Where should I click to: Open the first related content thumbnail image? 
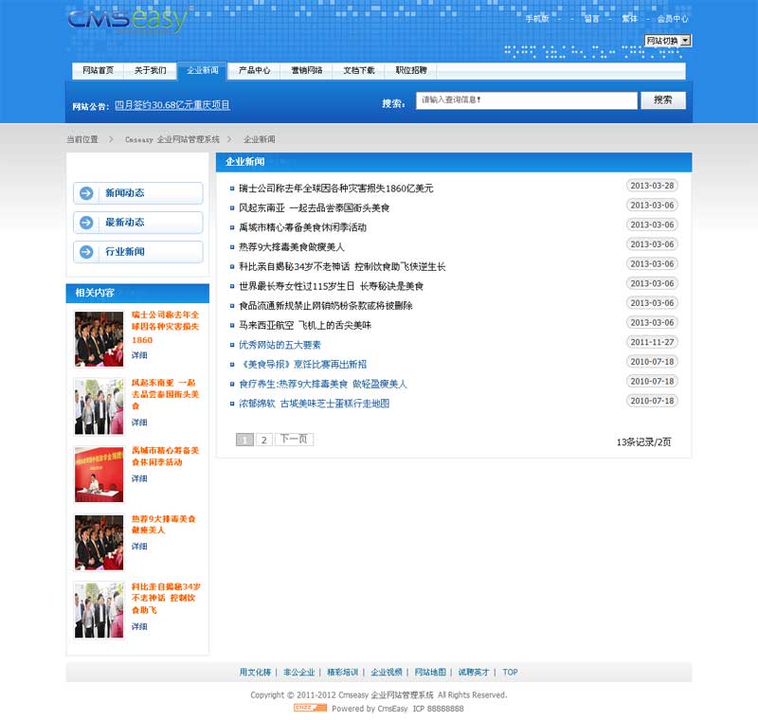(99, 338)
